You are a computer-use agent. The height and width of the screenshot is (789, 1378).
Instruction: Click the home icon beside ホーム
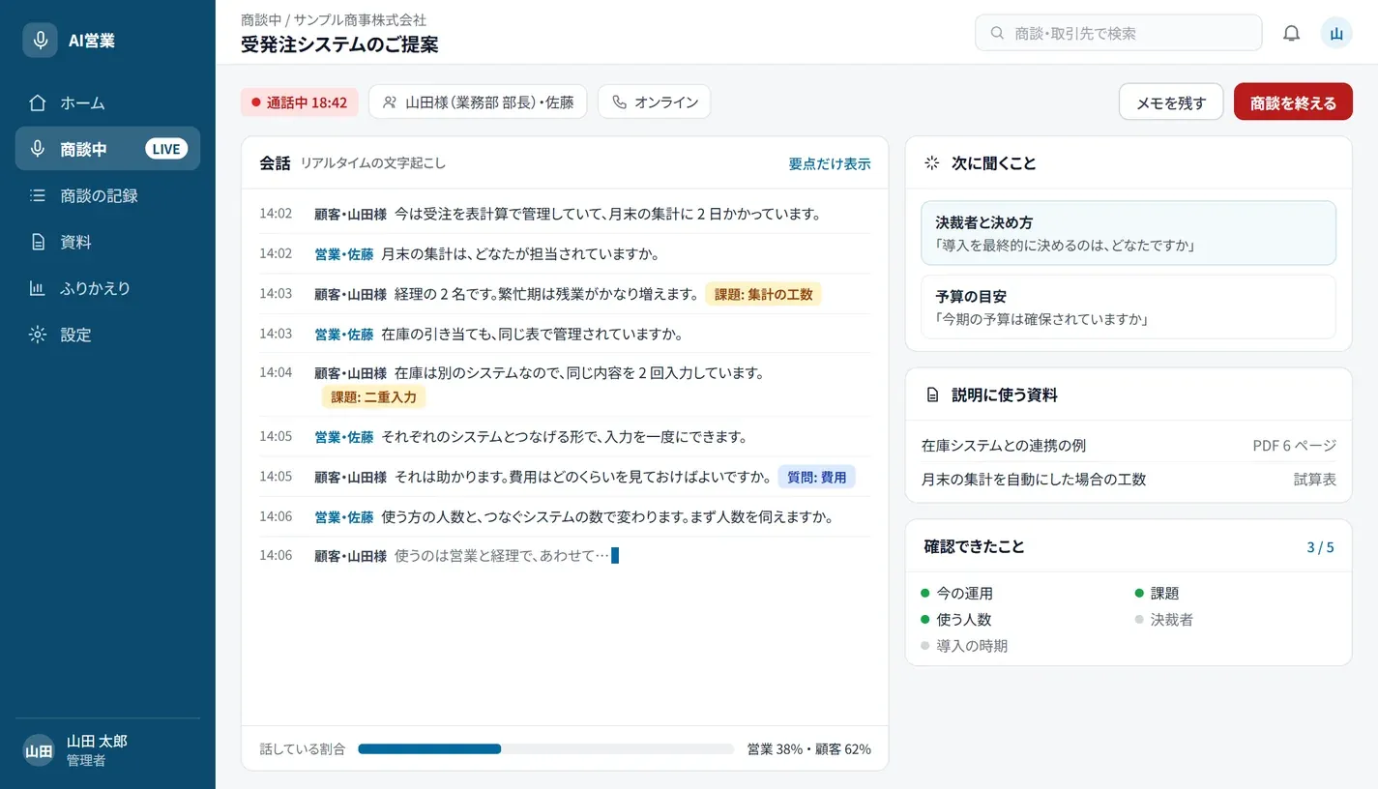pos(38,102)
